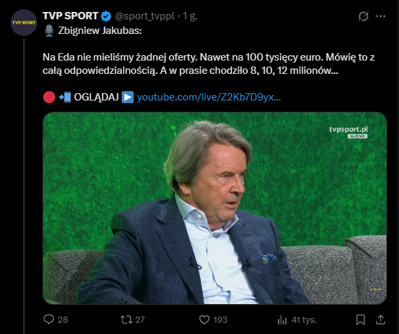Open the youtube.com/live link
The width and height of the screenshot is (399, 334).
click(209, 97)
